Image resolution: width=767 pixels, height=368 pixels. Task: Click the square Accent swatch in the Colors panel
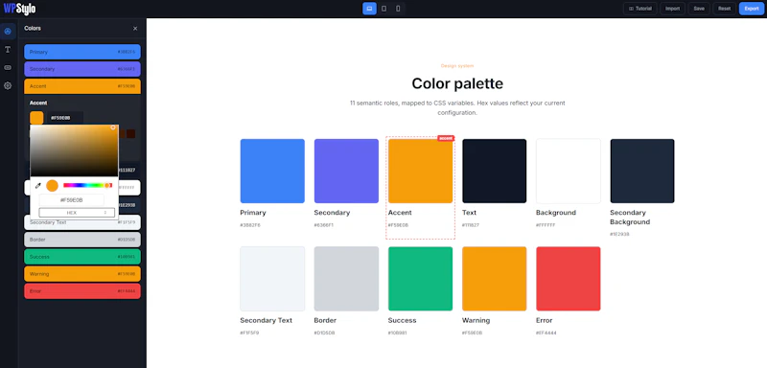click(36, 118)
